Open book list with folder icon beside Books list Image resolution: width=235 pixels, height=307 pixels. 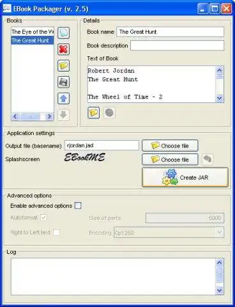[63, 66]
